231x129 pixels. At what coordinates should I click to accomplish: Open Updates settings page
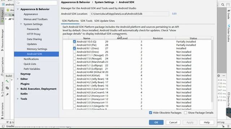[x=32, y=44]
